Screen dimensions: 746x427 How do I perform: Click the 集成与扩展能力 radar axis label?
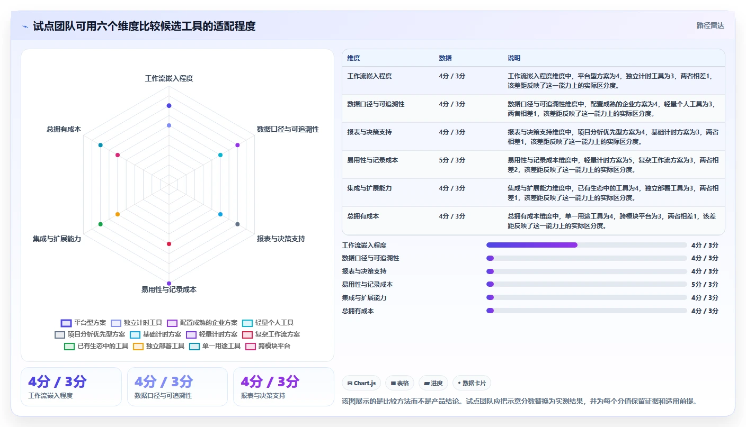(57, 239)
